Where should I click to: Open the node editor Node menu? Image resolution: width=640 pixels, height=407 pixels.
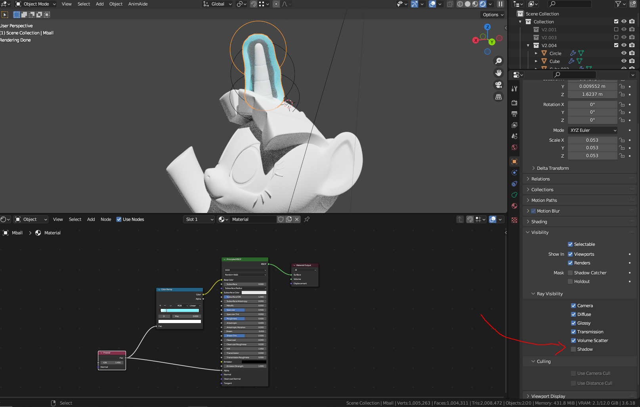(x=106, y=219)
